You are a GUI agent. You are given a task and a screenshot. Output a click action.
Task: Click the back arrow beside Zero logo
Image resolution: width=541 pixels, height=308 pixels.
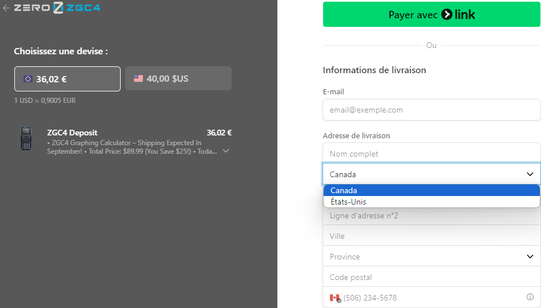click(6, 8)
